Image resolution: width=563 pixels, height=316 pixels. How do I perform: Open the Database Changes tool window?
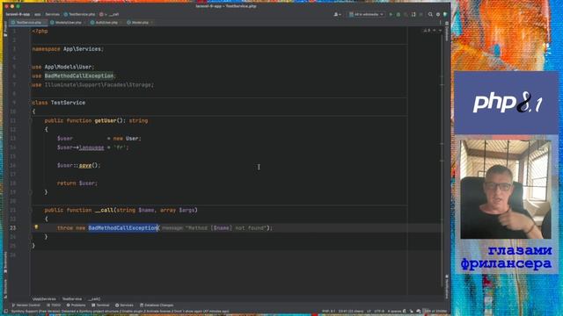coord(157,305)
